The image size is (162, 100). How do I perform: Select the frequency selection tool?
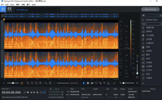point(92,83)
